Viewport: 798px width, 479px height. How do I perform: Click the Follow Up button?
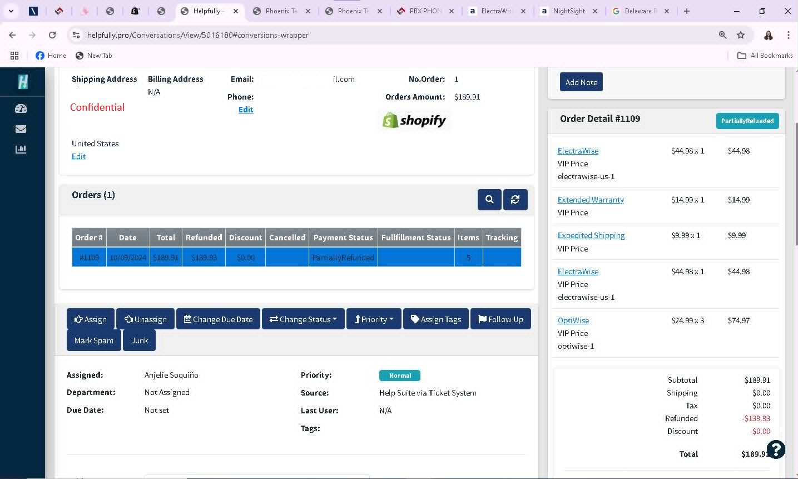[x=500, y=319]
